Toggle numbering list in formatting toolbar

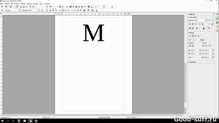(x=72, y=10)
